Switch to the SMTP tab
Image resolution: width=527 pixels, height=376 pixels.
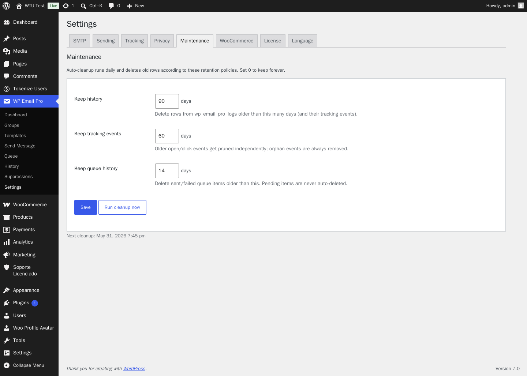click(x=79, y=41)
